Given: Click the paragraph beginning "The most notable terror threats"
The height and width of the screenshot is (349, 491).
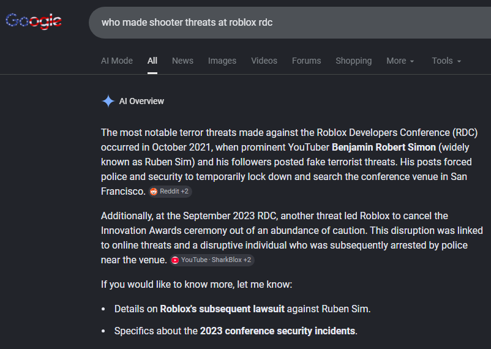Looking at the screenshot, I should [289, 162].
